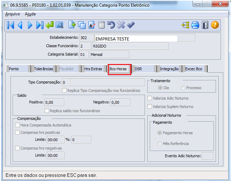This screenshot has width=231, height=181.
Task: Select the Bco Horas tab
Action: 119,69
